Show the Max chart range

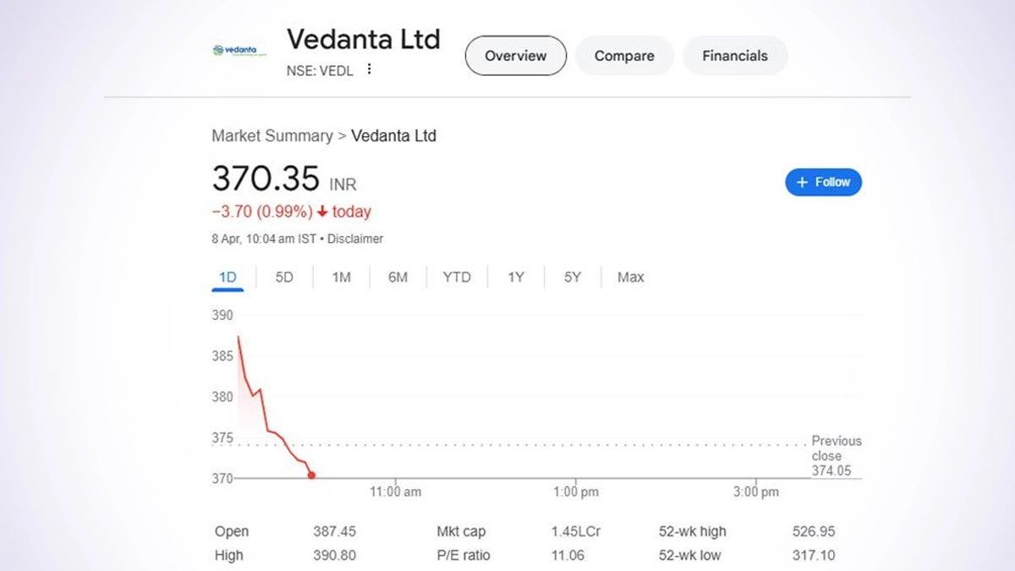[x=630, y=277]
